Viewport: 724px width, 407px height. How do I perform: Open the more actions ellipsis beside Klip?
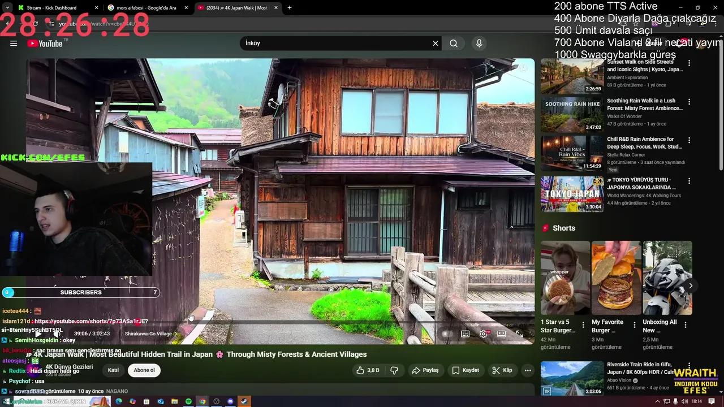point(528,370)
